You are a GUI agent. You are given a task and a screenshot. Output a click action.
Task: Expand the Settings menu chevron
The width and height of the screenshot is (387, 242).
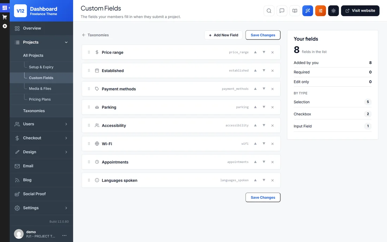[x=66, y=208]
